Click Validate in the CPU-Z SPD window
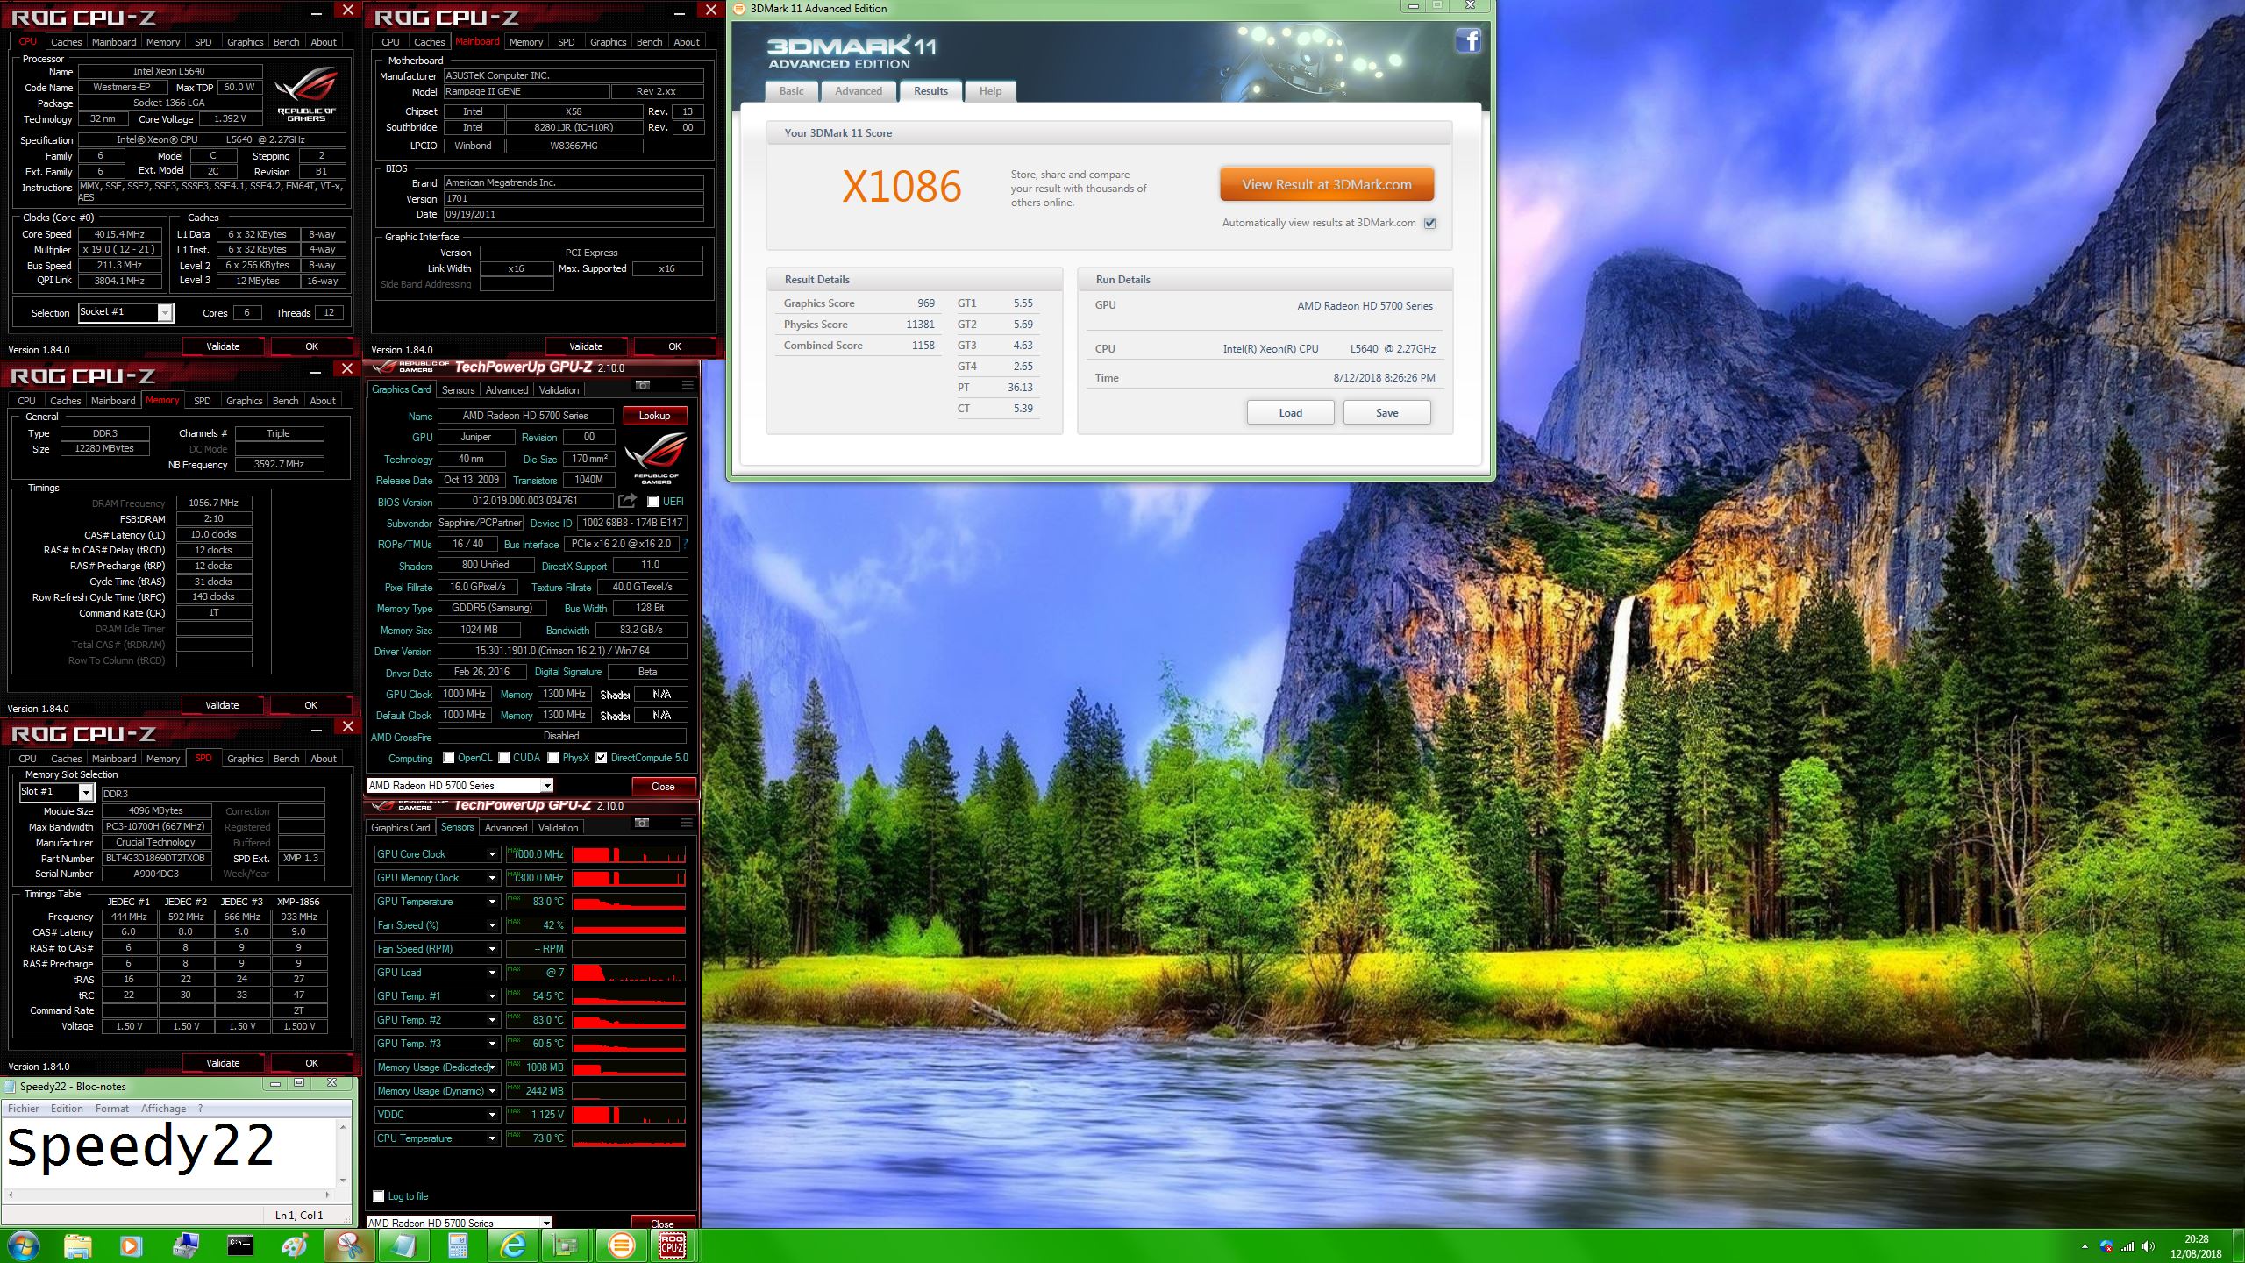Viewport: 2245px width, 1263px height. tap(223, 1063)
